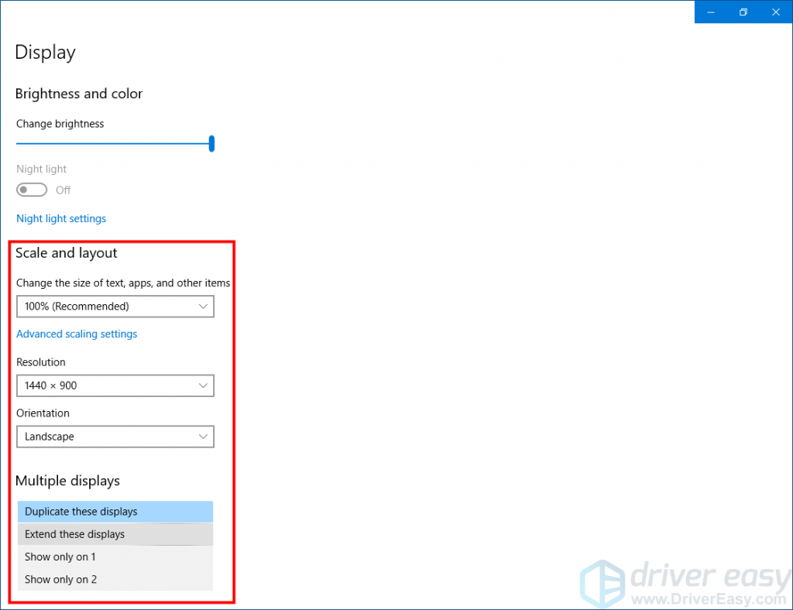Viewport: 793px width, 610px height.
Task: Toggle the Night light switch
Action: (x=31, y=190)
